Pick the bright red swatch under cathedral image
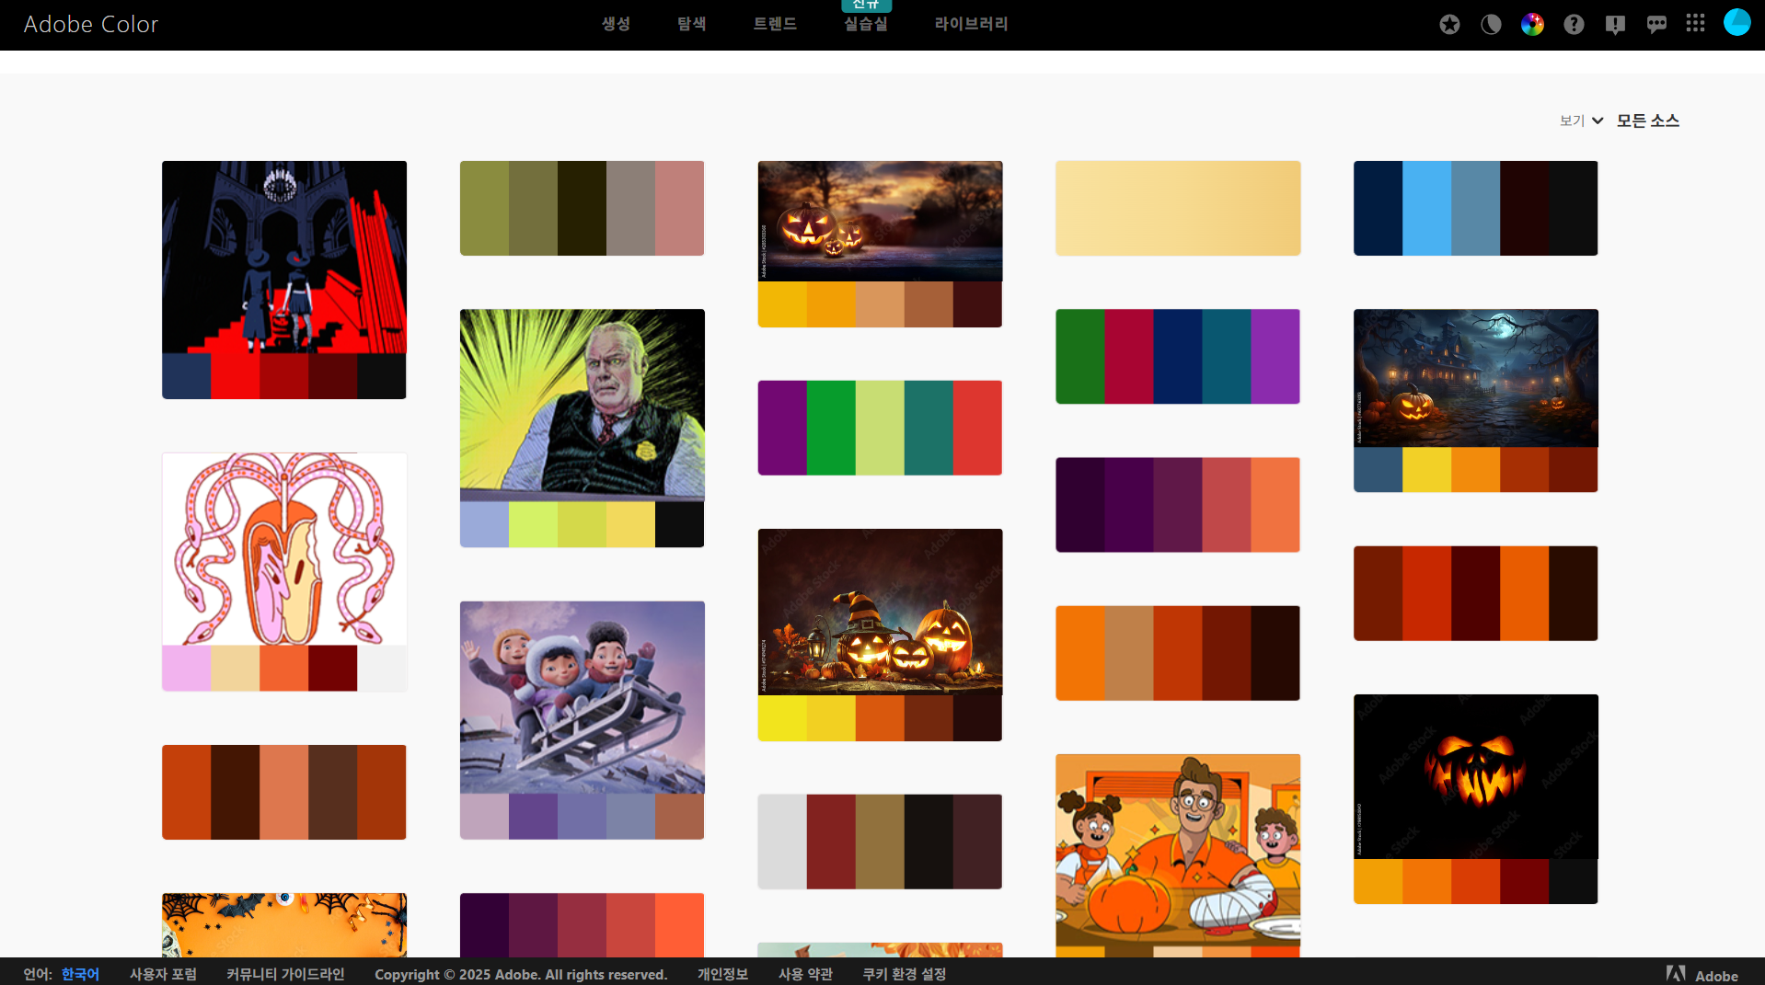The width and height of the screenshot is (1765, 985). [x=236, y=377]
